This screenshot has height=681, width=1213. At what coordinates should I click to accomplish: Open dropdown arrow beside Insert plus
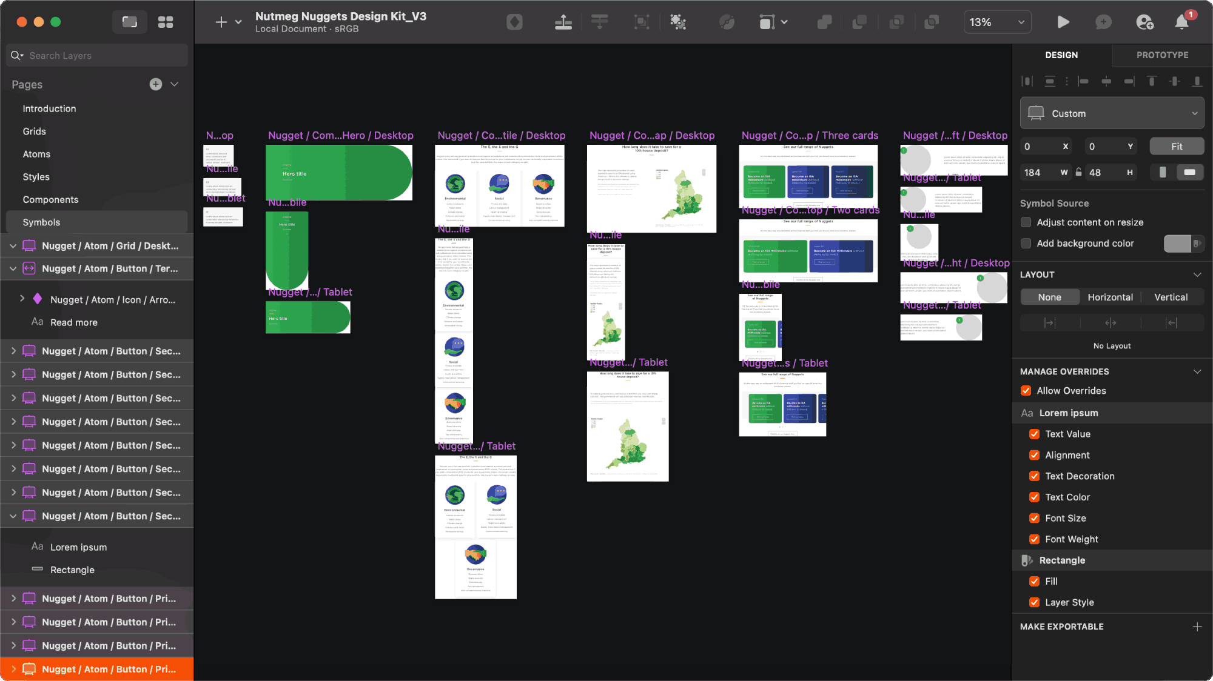click(x=238, y=22)
